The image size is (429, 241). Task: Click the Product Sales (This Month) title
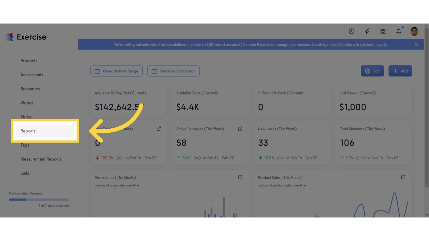(x=280, y=178)
